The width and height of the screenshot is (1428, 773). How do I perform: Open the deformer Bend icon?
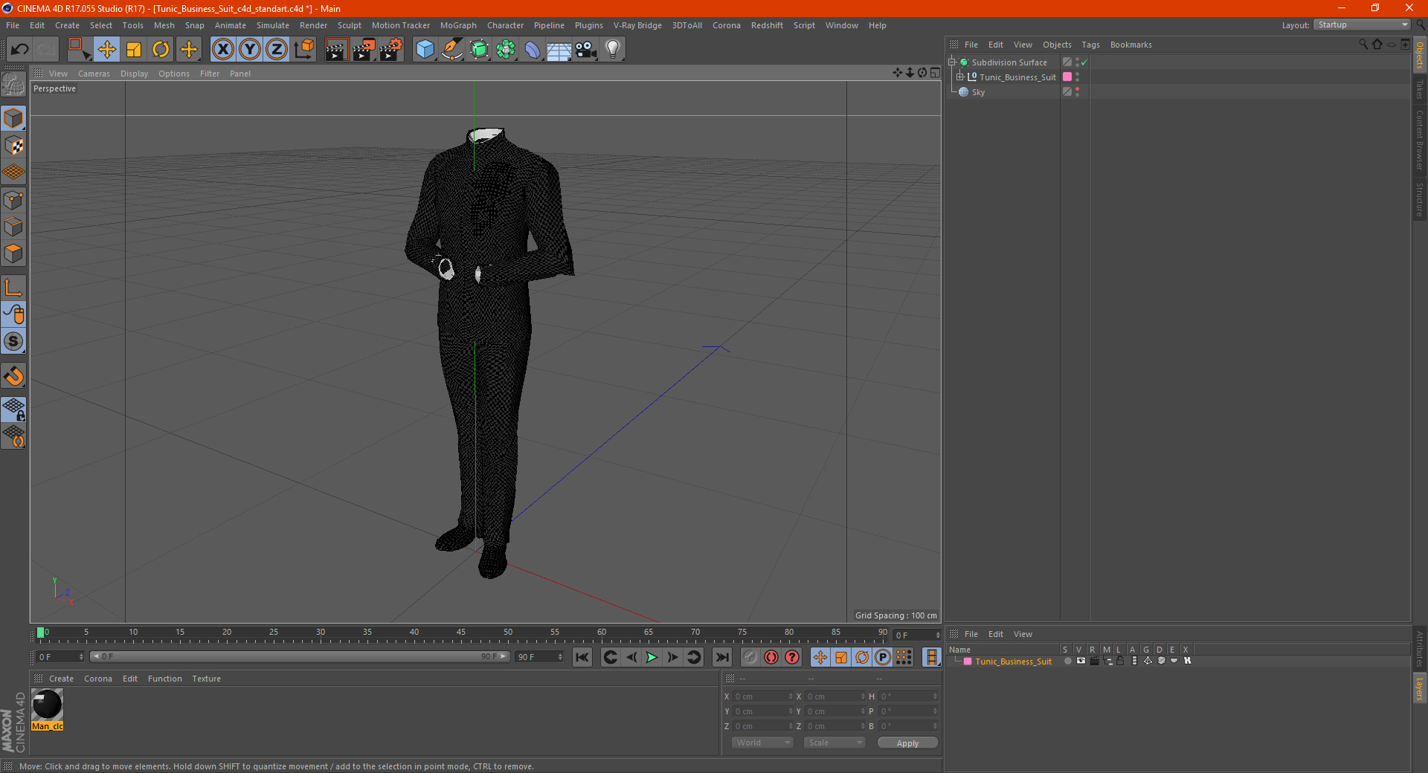coord(533,50)
